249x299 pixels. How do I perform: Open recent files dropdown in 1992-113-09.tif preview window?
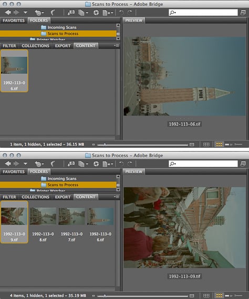coord(39,164)
